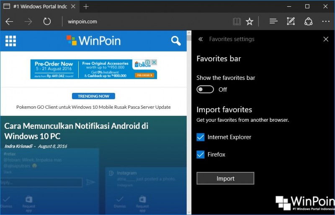Viewport: 335px width, 215px height.
Task: Open Cara Memunculkan Notifikasi Android article
Action: click(76, 131)
